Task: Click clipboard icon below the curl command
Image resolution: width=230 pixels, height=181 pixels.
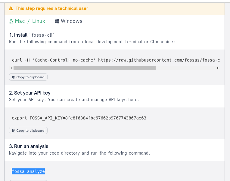Action: (x=14, y=77)
